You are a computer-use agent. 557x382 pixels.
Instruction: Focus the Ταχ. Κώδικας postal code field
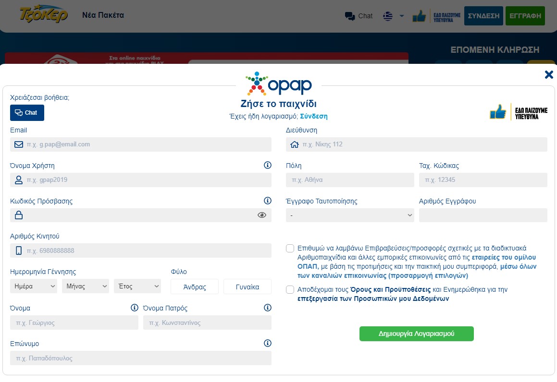[x=483, y=180]
